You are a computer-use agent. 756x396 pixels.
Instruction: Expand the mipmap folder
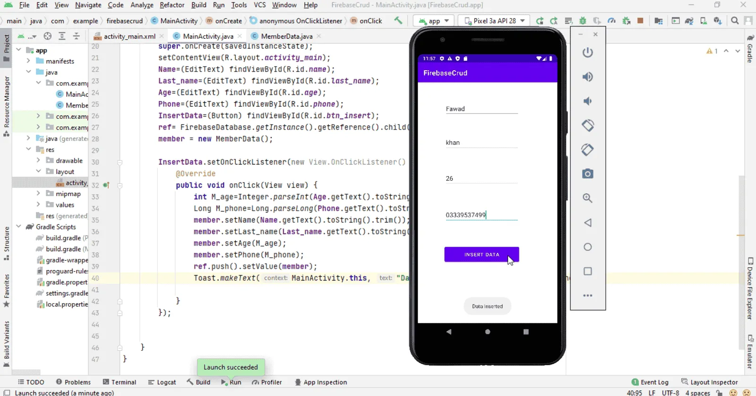38,193
